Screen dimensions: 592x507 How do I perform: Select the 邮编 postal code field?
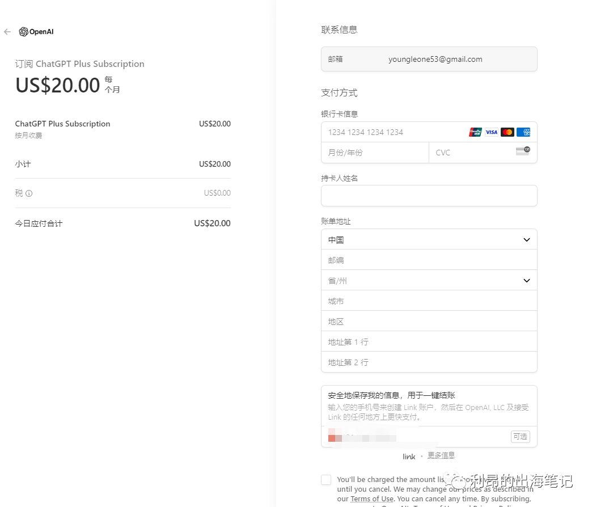429,260
